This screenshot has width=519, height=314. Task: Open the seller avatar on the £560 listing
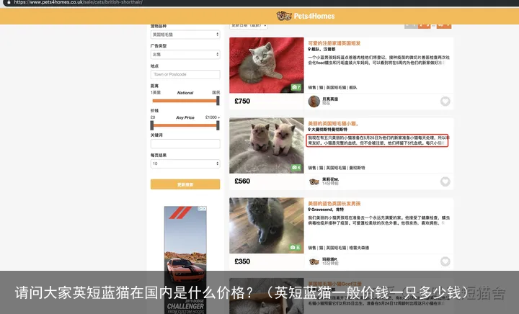[x=314, y=181]
